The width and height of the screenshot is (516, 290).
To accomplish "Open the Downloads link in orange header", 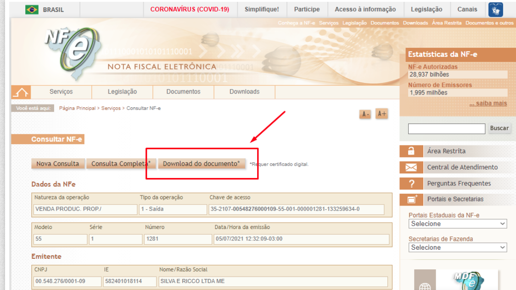I will [x=415, y=23].
